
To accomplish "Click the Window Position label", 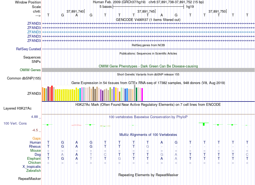I will [28, 2].
